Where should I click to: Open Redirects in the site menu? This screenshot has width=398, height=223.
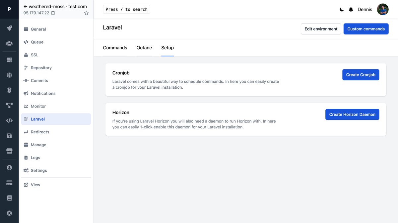coord(56,132)
